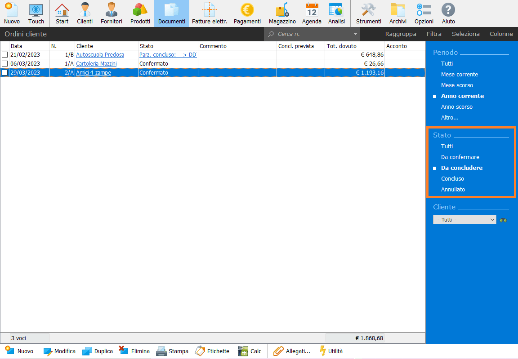Viewport: 518px width, 359px height.
Task: Select Periodo Mese corrente
Action: (x=459, y=75)
